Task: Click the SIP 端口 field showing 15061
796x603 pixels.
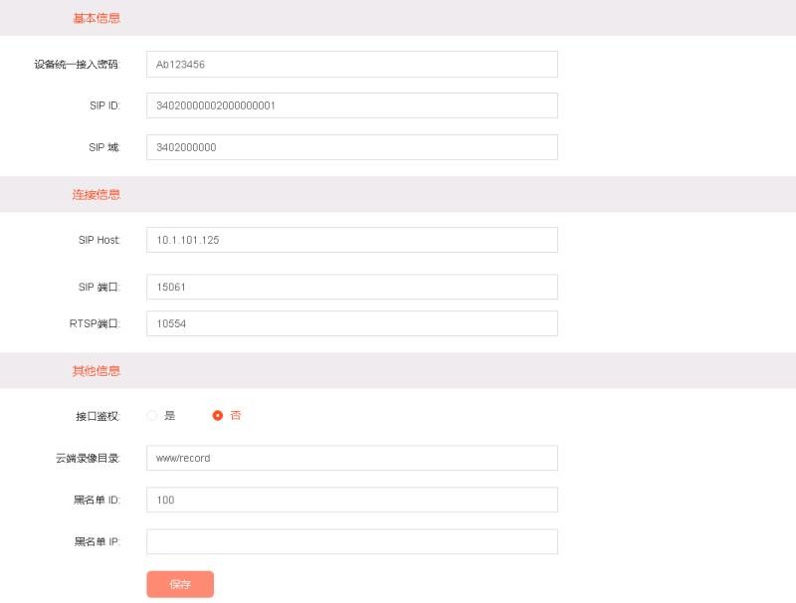Action: tap(351, 287)
